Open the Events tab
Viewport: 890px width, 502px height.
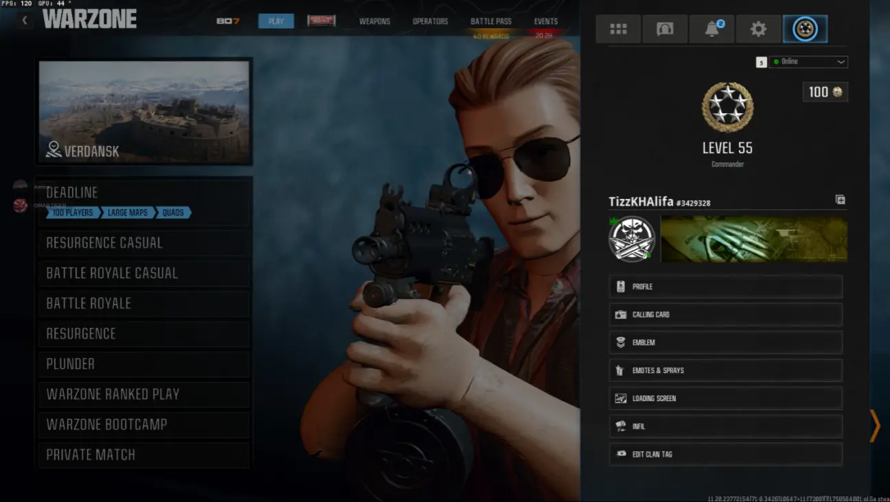pos(546,21)
